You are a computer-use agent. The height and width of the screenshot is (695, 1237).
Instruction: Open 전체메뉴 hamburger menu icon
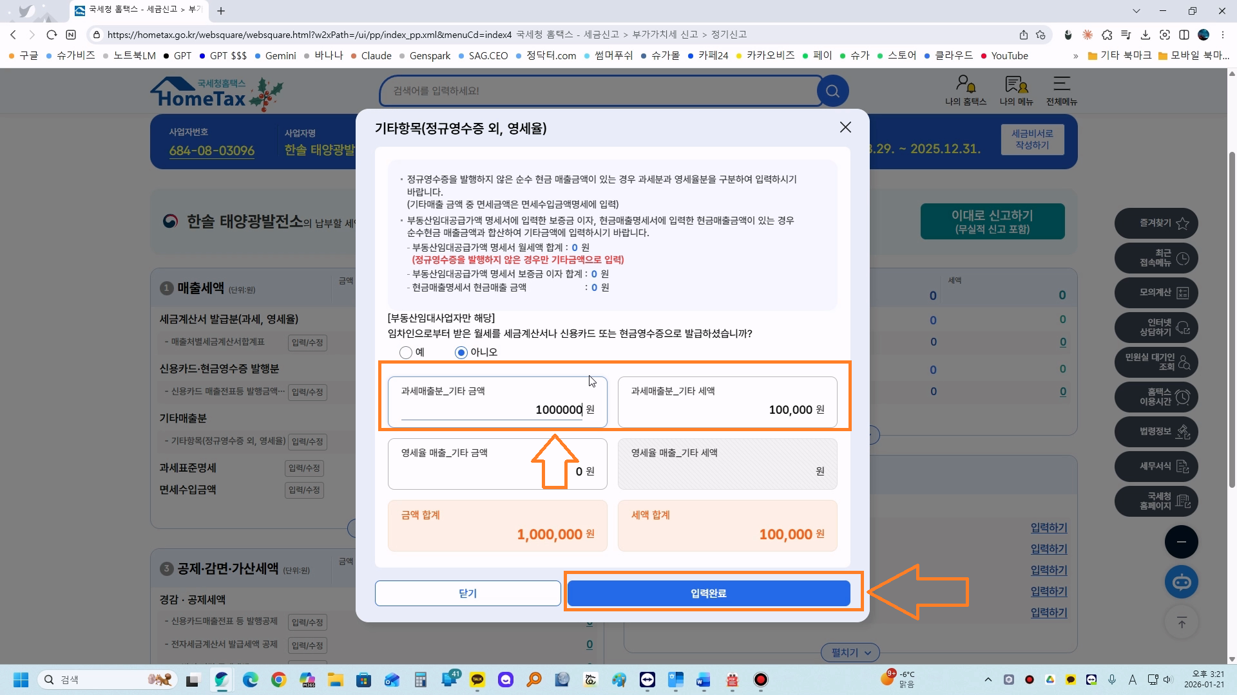pos(1061,84)
